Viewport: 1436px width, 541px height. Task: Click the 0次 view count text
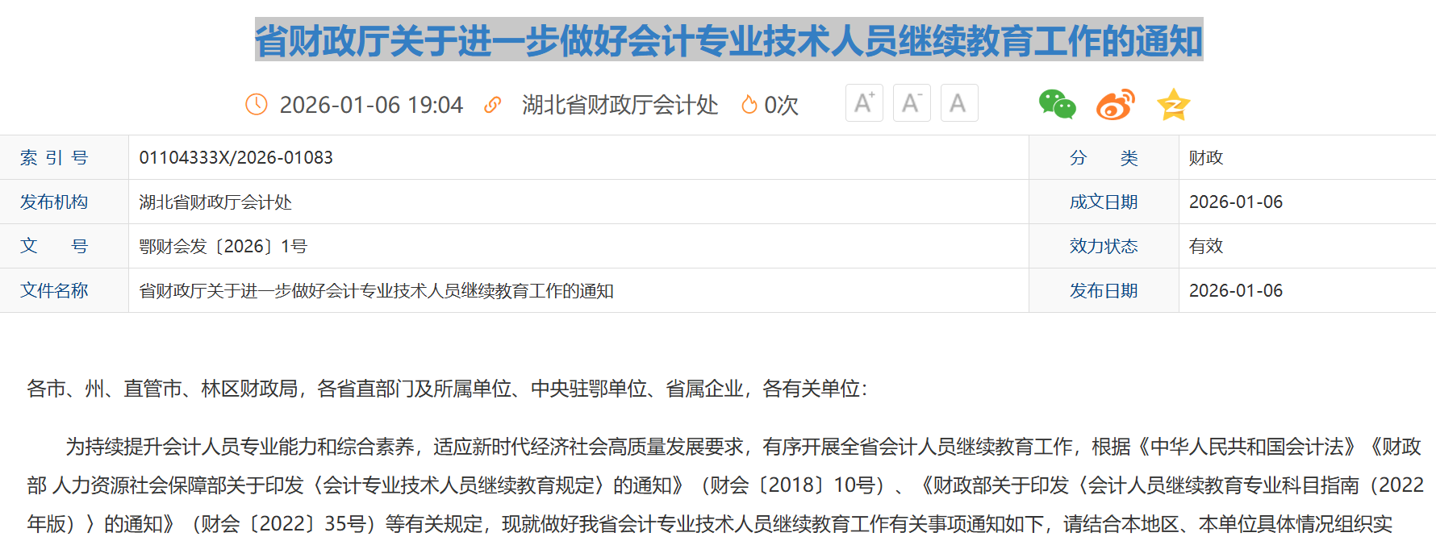pyautogui.click(x=781, y=105)
